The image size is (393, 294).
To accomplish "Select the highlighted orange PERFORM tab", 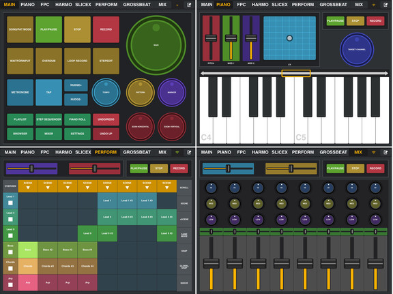I will (106, 152).
